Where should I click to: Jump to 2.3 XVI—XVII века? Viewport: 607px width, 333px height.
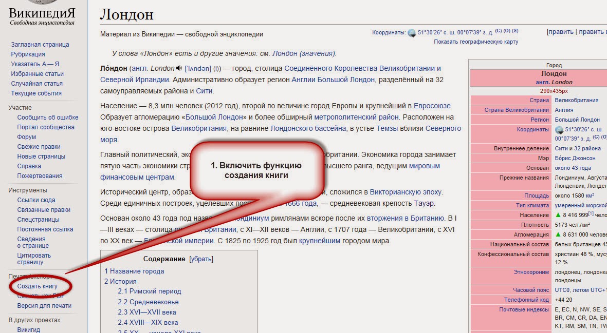point(146,312)
